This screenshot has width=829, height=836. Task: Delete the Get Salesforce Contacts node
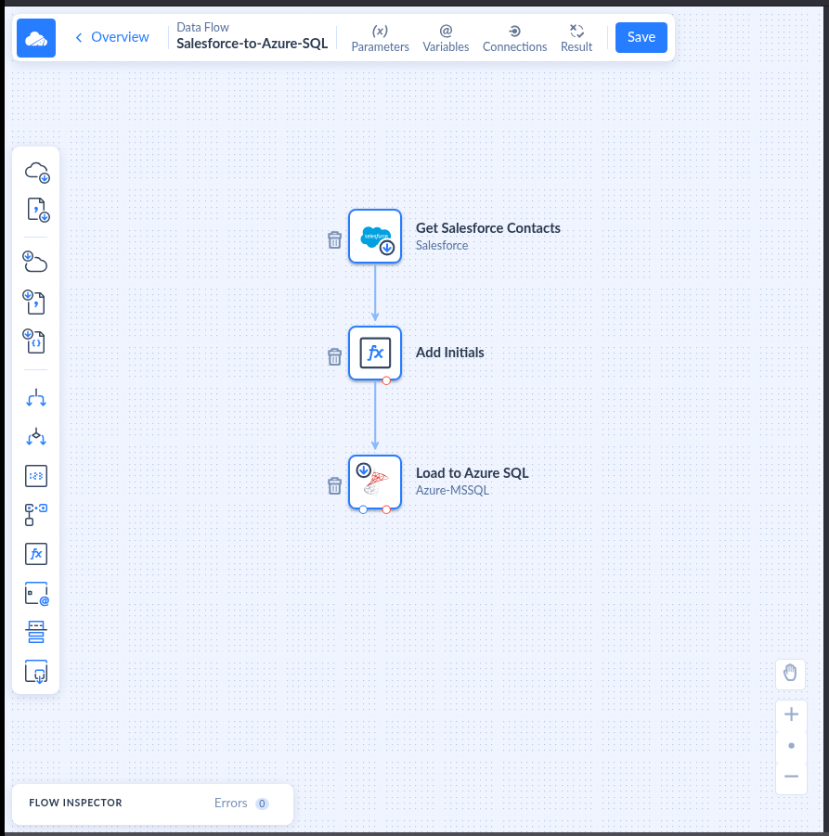[x=334, y=240]
